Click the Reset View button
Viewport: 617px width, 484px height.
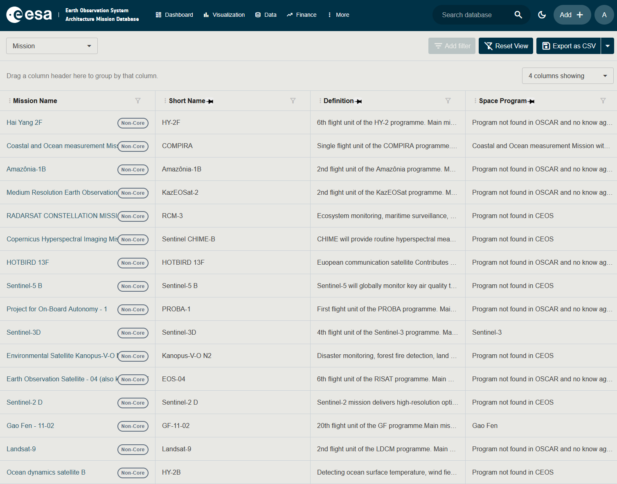506,46
